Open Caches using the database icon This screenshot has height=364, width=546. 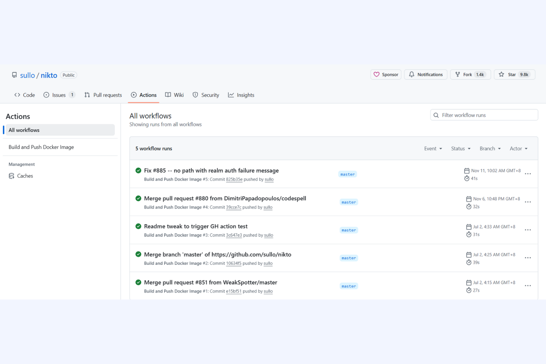click(11, 176)
